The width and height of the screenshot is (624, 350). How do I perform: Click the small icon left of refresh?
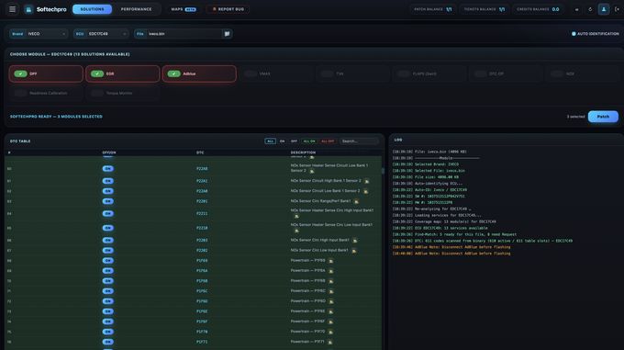coord(576,9)
